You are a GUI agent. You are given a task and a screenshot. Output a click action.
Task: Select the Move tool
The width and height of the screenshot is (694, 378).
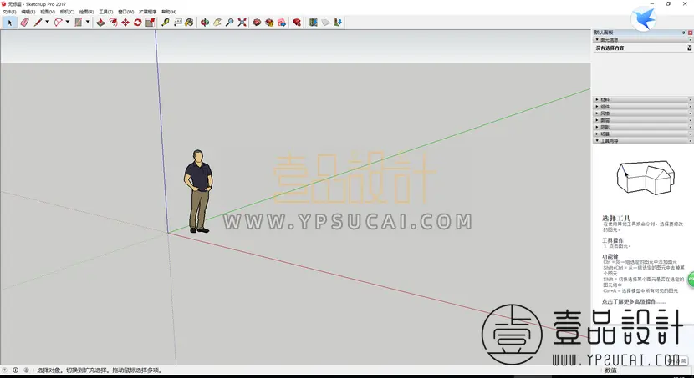[x=125, y=22]
